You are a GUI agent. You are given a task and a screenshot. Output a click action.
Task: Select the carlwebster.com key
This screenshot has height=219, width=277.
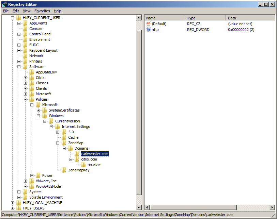click(x=92, y=154)
